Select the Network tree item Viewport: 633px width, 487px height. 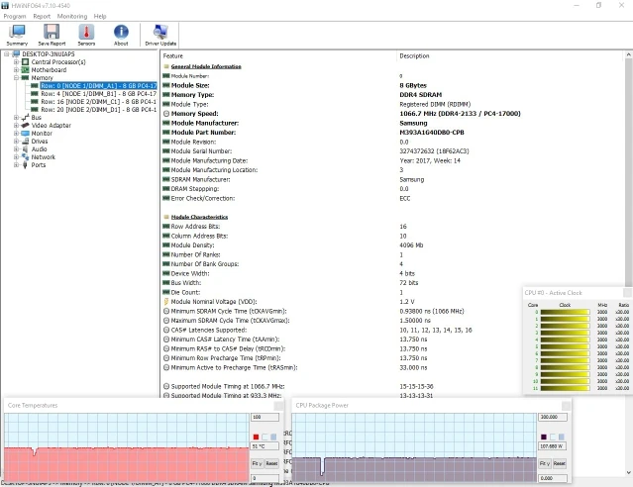(x=44, y=157)
